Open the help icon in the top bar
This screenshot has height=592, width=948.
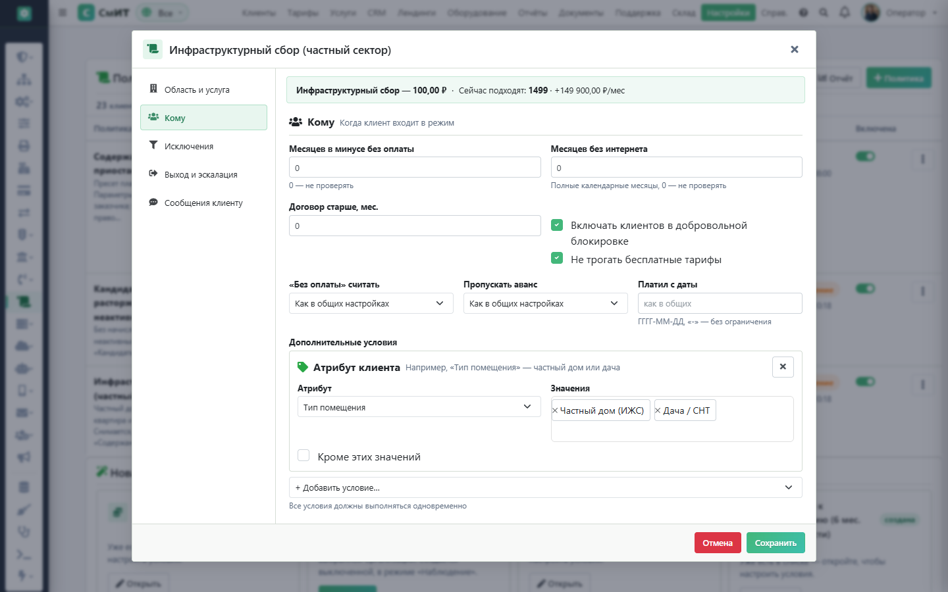tap(803, 12)
